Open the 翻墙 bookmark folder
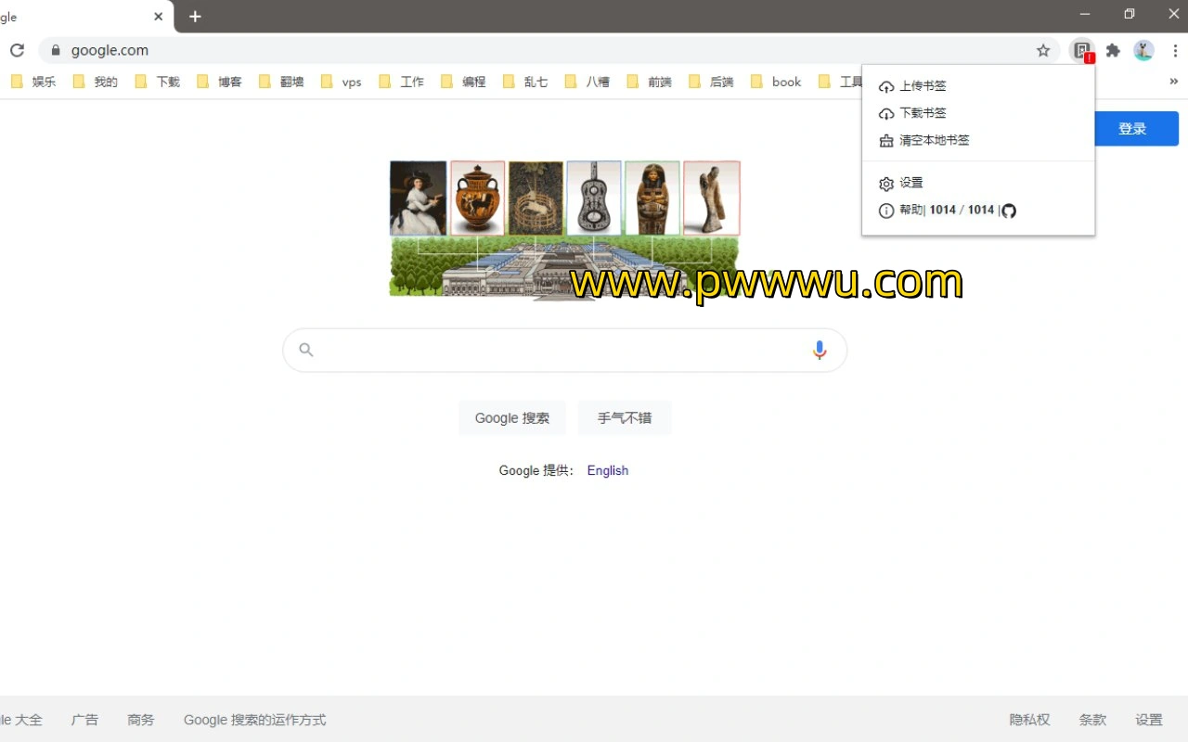 pyautogui.click(x=282, y=82)
